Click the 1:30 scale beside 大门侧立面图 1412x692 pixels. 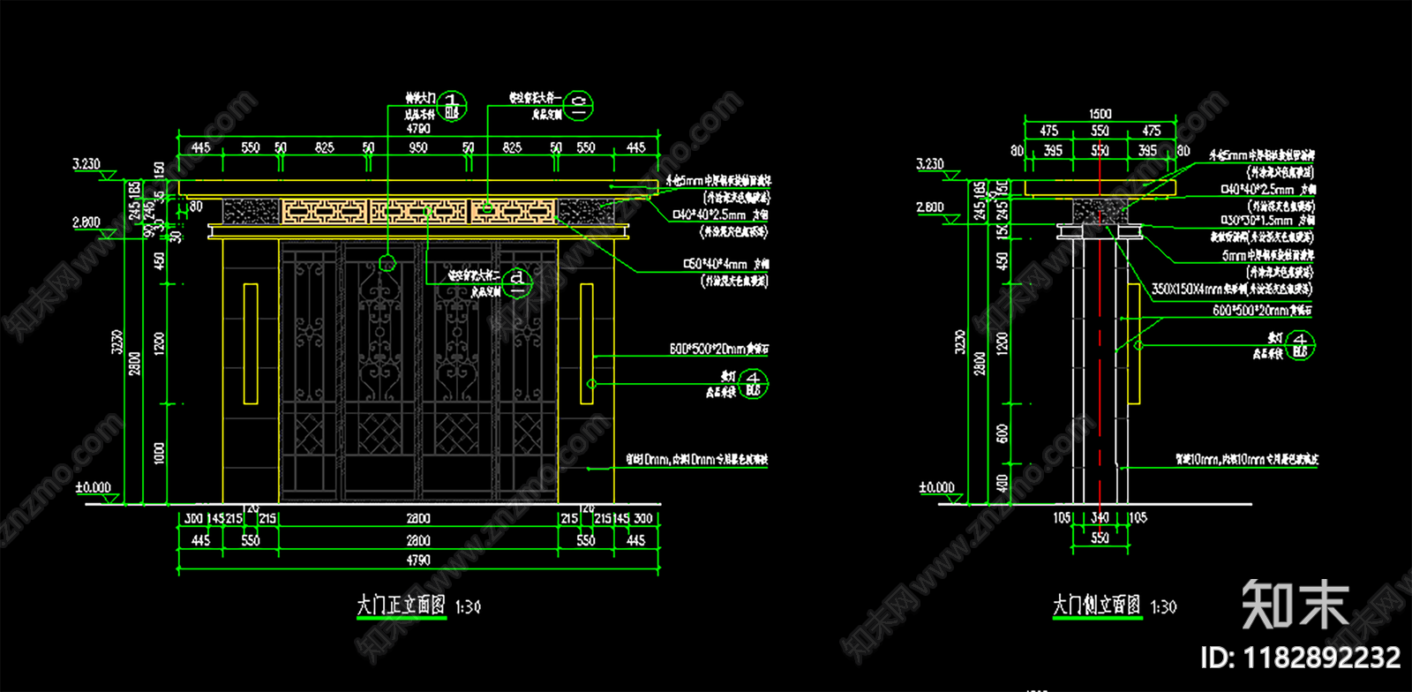pos(1163,607)
